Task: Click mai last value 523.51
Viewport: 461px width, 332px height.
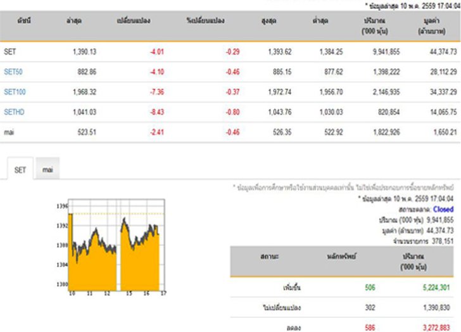Action: coord(87,132)
